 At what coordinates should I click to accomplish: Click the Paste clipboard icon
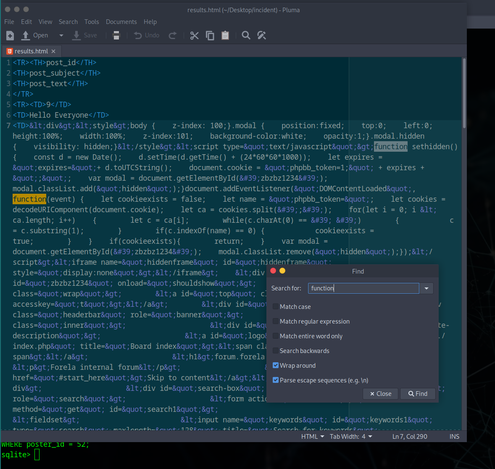point(225,35)
